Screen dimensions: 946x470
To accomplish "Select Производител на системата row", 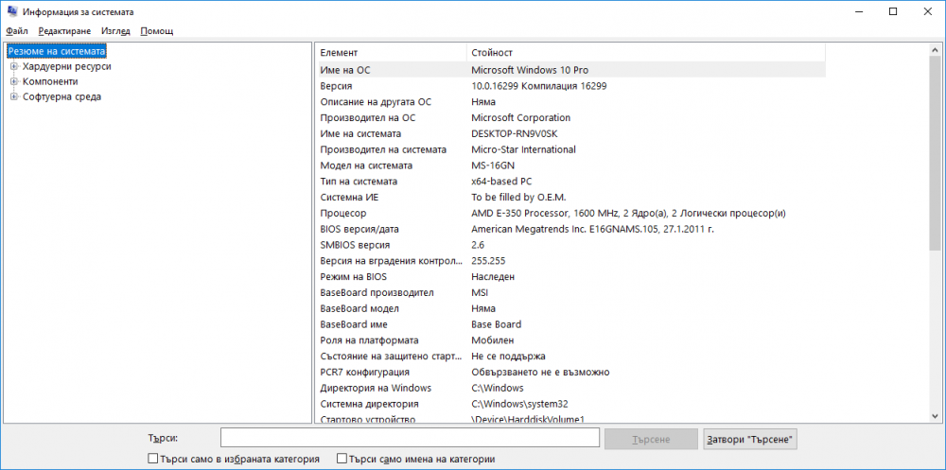I will pyautogui.click(x=570, y=149).
